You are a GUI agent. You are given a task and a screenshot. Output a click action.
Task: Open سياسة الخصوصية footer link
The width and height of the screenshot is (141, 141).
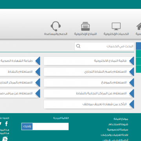(117, 130)
